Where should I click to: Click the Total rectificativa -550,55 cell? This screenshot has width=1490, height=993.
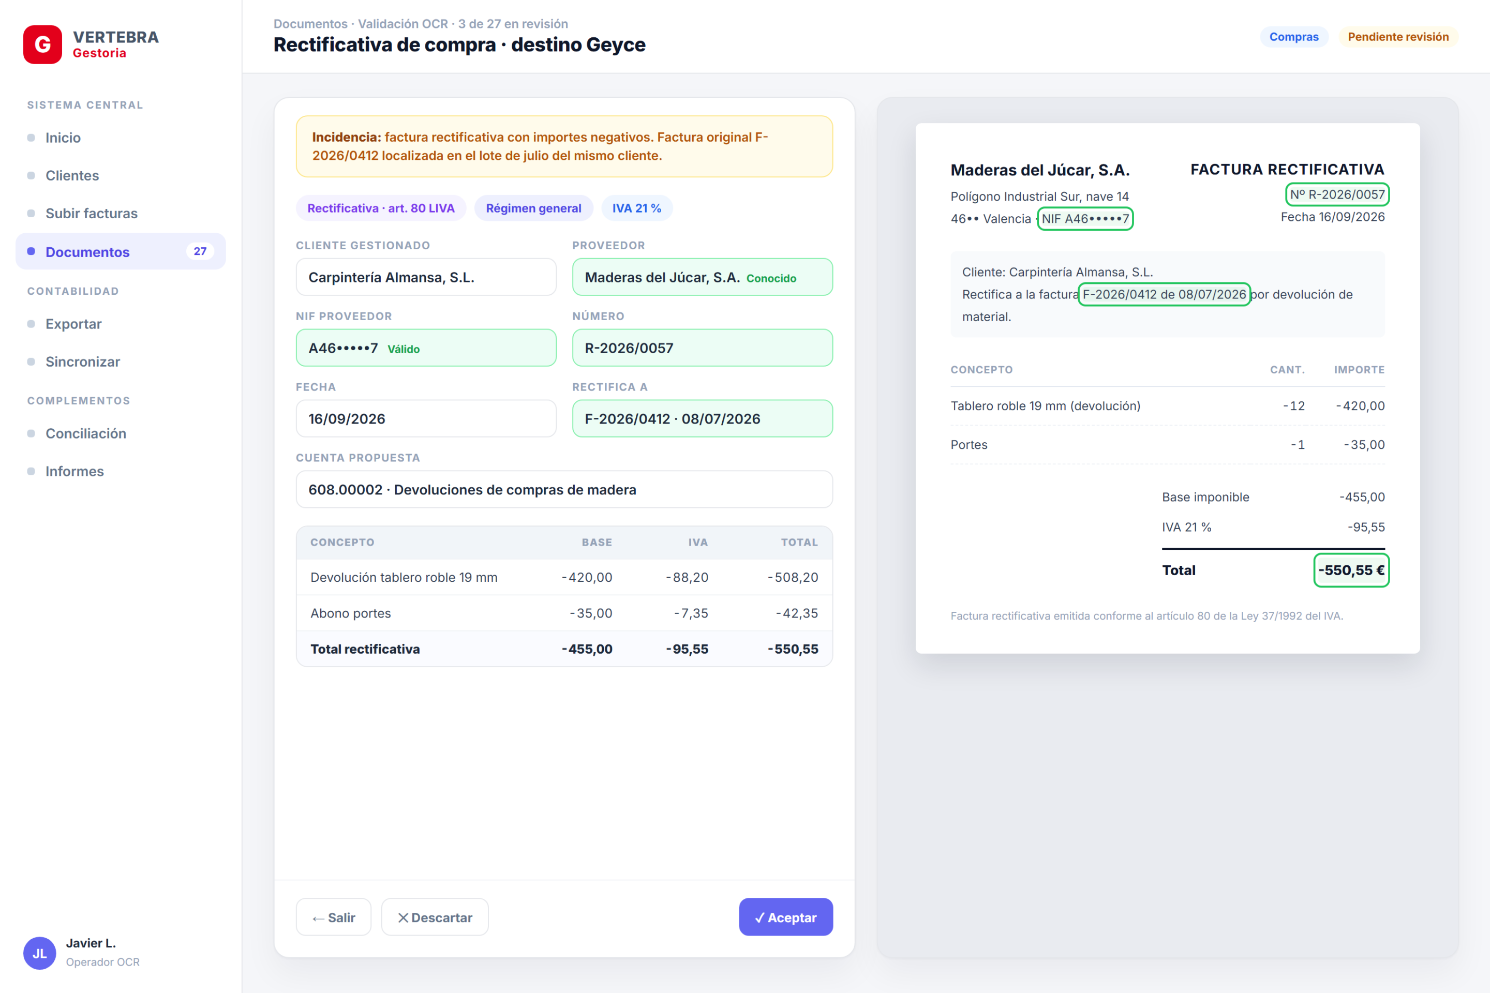[793, 649]
